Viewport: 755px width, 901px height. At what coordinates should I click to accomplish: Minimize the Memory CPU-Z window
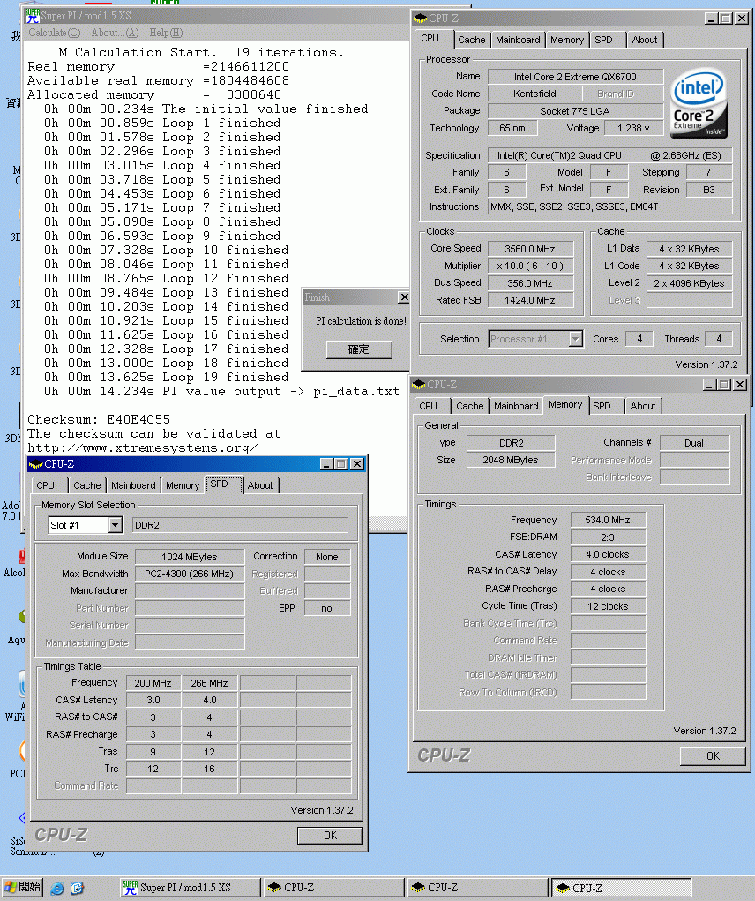709,385
